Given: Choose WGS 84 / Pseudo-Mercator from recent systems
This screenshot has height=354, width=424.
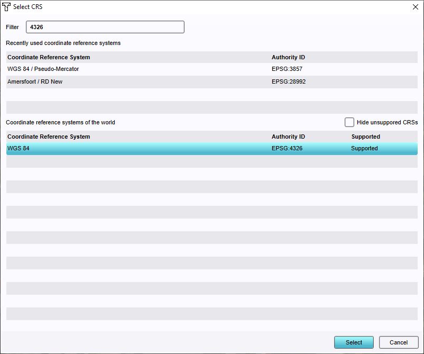Looking at the screenshot, I should (x=43, y=69).
